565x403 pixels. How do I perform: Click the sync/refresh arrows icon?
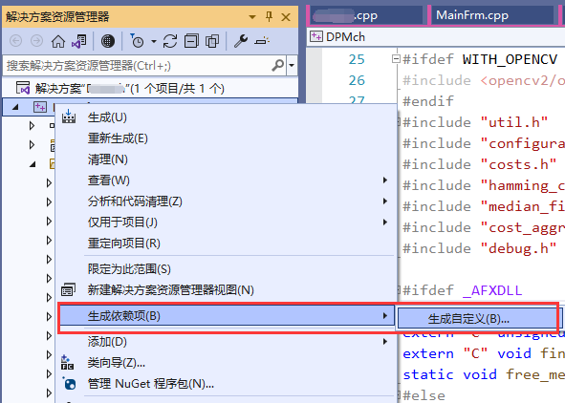(170, 41)
